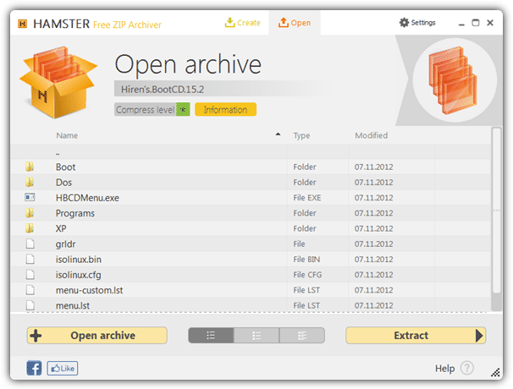Click the HBCDMenu.exe file icon

click(30, 197)
